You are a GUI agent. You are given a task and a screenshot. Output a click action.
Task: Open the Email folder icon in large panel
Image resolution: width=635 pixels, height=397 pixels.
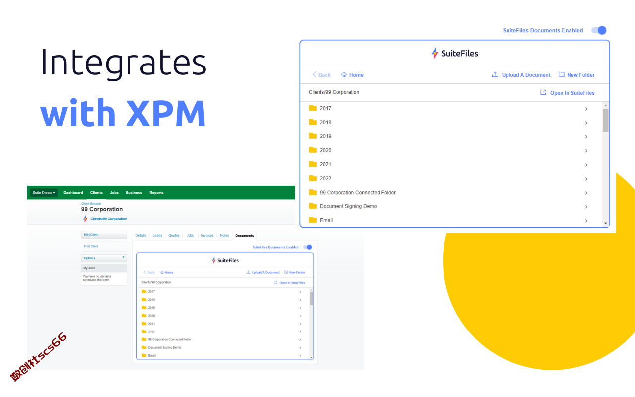pyautogui.click(x=313, y=220)
